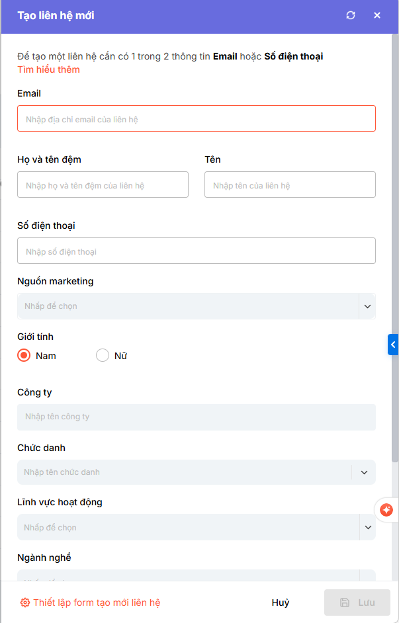The image size is (399, 623).
Task: Expand the Nguồn marketing dropdown arrow
Action: tap(367, 307)
